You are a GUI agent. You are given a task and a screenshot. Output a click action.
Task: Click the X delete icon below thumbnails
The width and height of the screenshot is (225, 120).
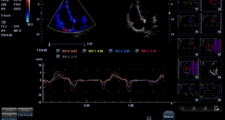[205, 108]
